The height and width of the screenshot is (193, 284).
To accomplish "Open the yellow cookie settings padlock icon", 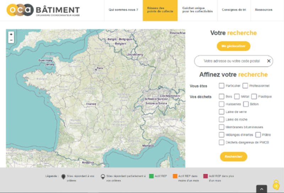I will (276, 185).
